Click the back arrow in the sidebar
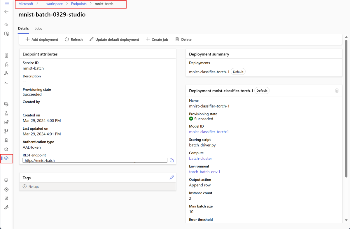350x229 pixels. point(6,12)
